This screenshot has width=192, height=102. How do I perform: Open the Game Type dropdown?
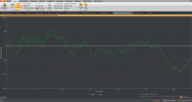[59, 6]
